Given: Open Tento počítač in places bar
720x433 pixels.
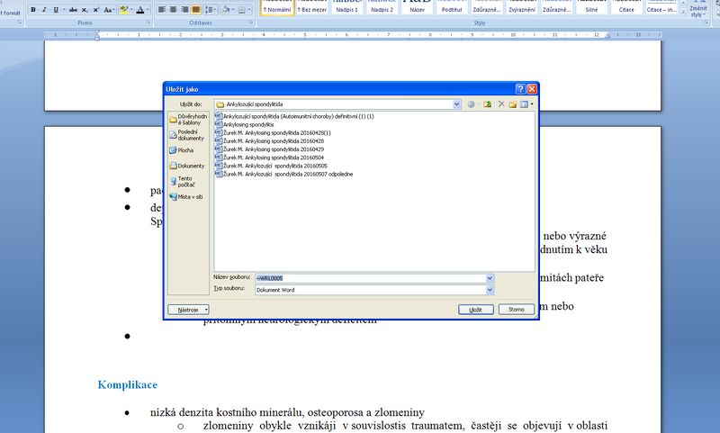Looking at the screenshot, I should pyautogui.click(x=186, y=181).
